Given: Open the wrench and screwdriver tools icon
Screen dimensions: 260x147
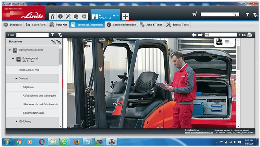Looking at the screenshot, I should [68, 16].
